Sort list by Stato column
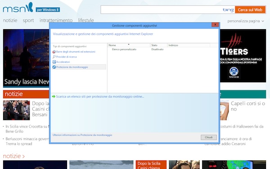 tap(159, 45)
